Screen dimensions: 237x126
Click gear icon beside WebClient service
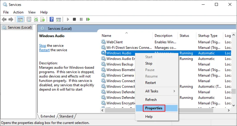103,42
